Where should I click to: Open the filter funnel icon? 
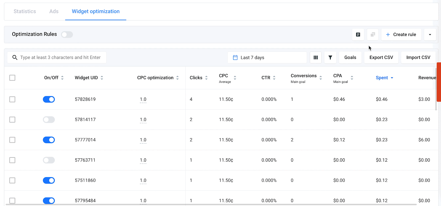[330, 58]
